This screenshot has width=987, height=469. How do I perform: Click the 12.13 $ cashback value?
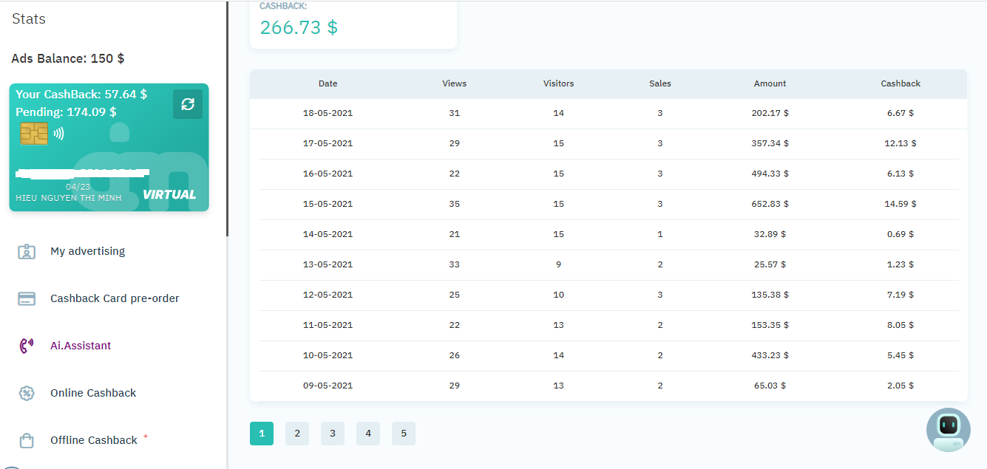pyautogui.click(x=900, y=143)
